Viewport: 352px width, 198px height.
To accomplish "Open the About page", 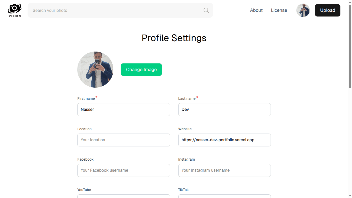I will point(256,10).
